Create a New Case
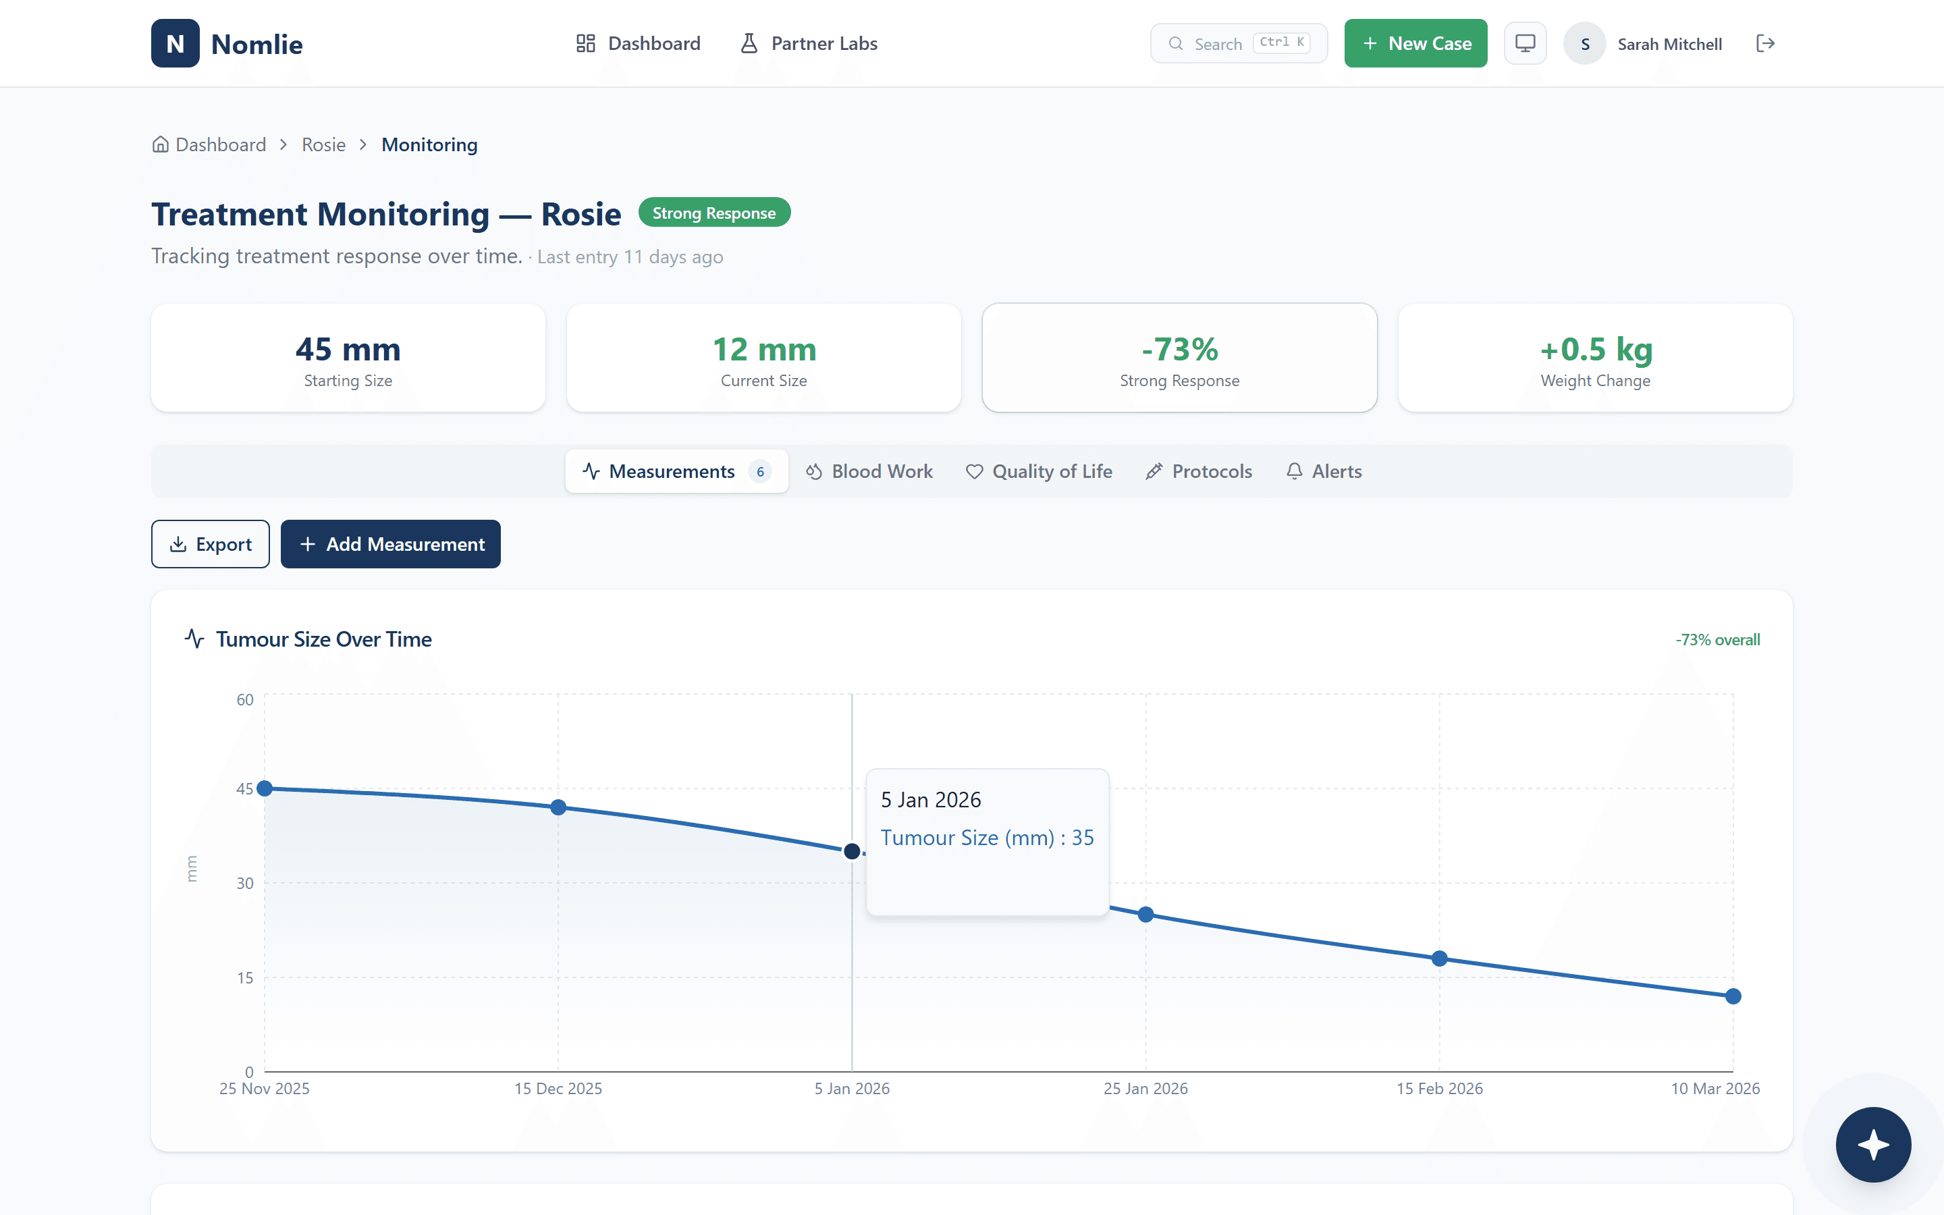Viewport: 1944px width, 1215px height. [x=1415, y=43]
